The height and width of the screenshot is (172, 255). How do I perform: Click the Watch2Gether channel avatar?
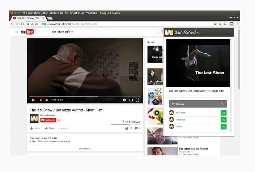tap(34, 118)
